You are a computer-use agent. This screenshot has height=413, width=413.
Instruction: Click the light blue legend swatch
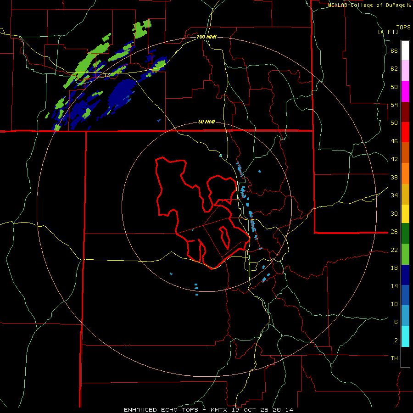coord(405,316)
